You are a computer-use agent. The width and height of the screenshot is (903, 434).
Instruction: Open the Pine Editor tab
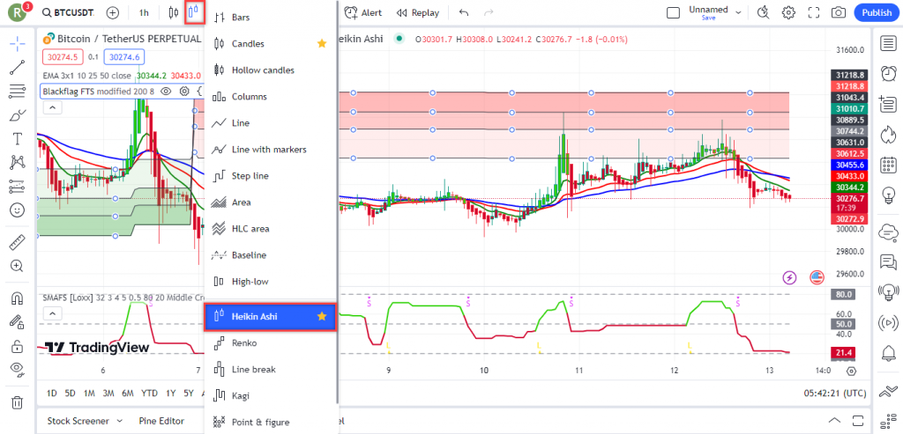point(161,421)
